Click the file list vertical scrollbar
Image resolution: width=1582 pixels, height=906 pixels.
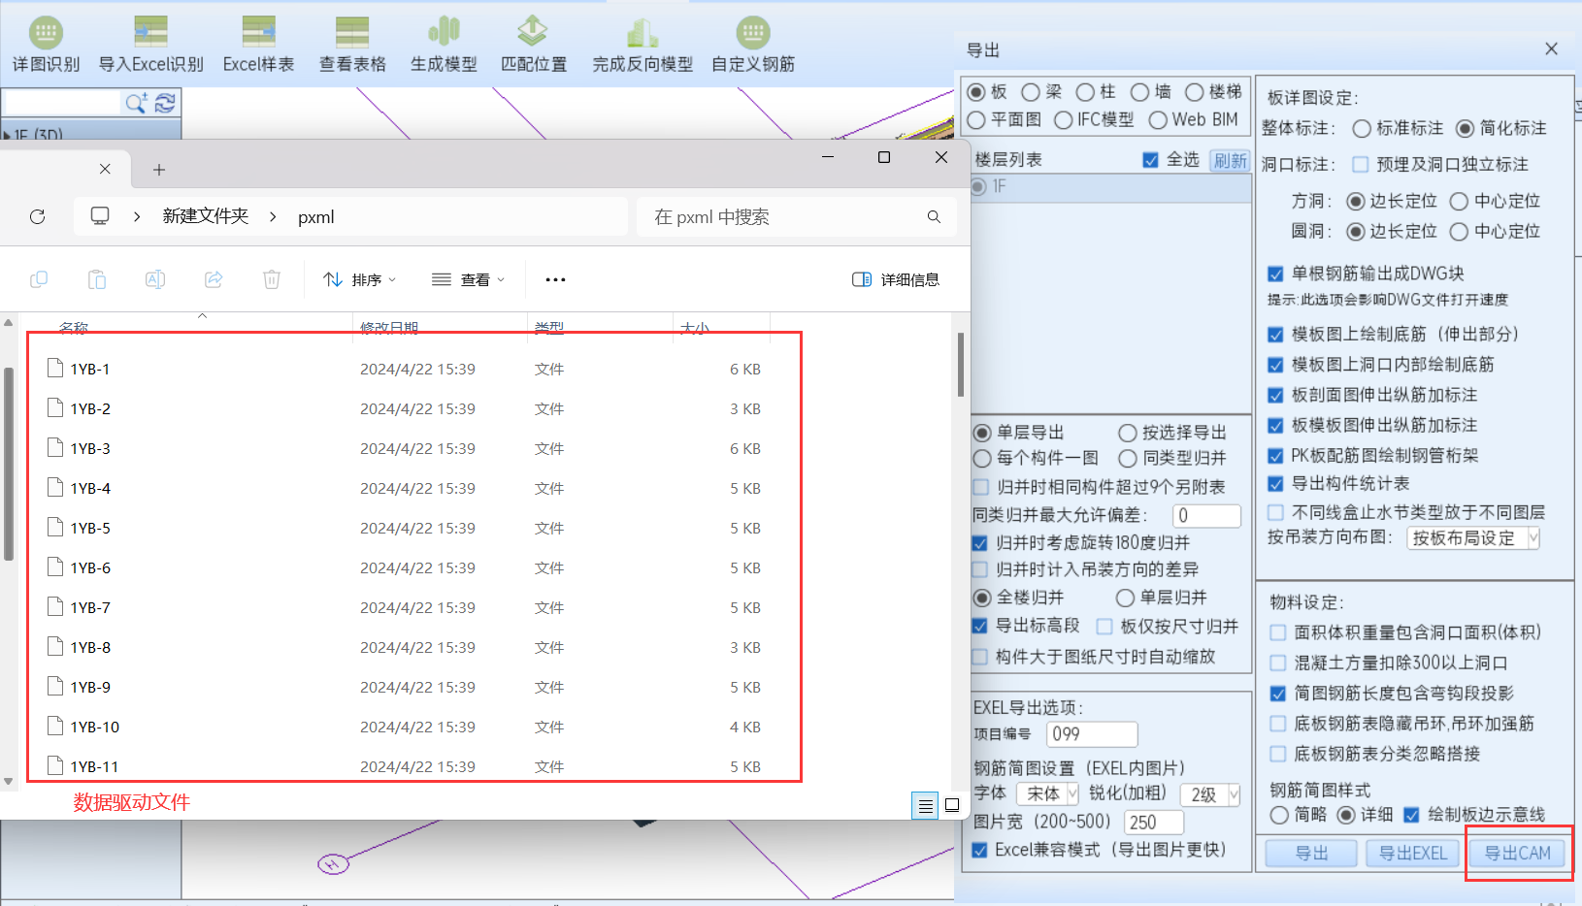[960, 366]
